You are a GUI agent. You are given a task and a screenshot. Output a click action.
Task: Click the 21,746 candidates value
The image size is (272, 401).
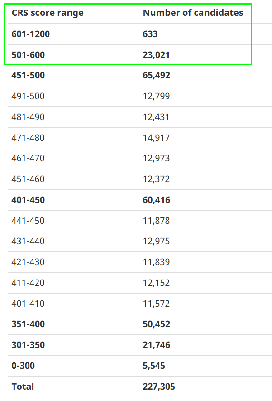click(x=157, y=345)
